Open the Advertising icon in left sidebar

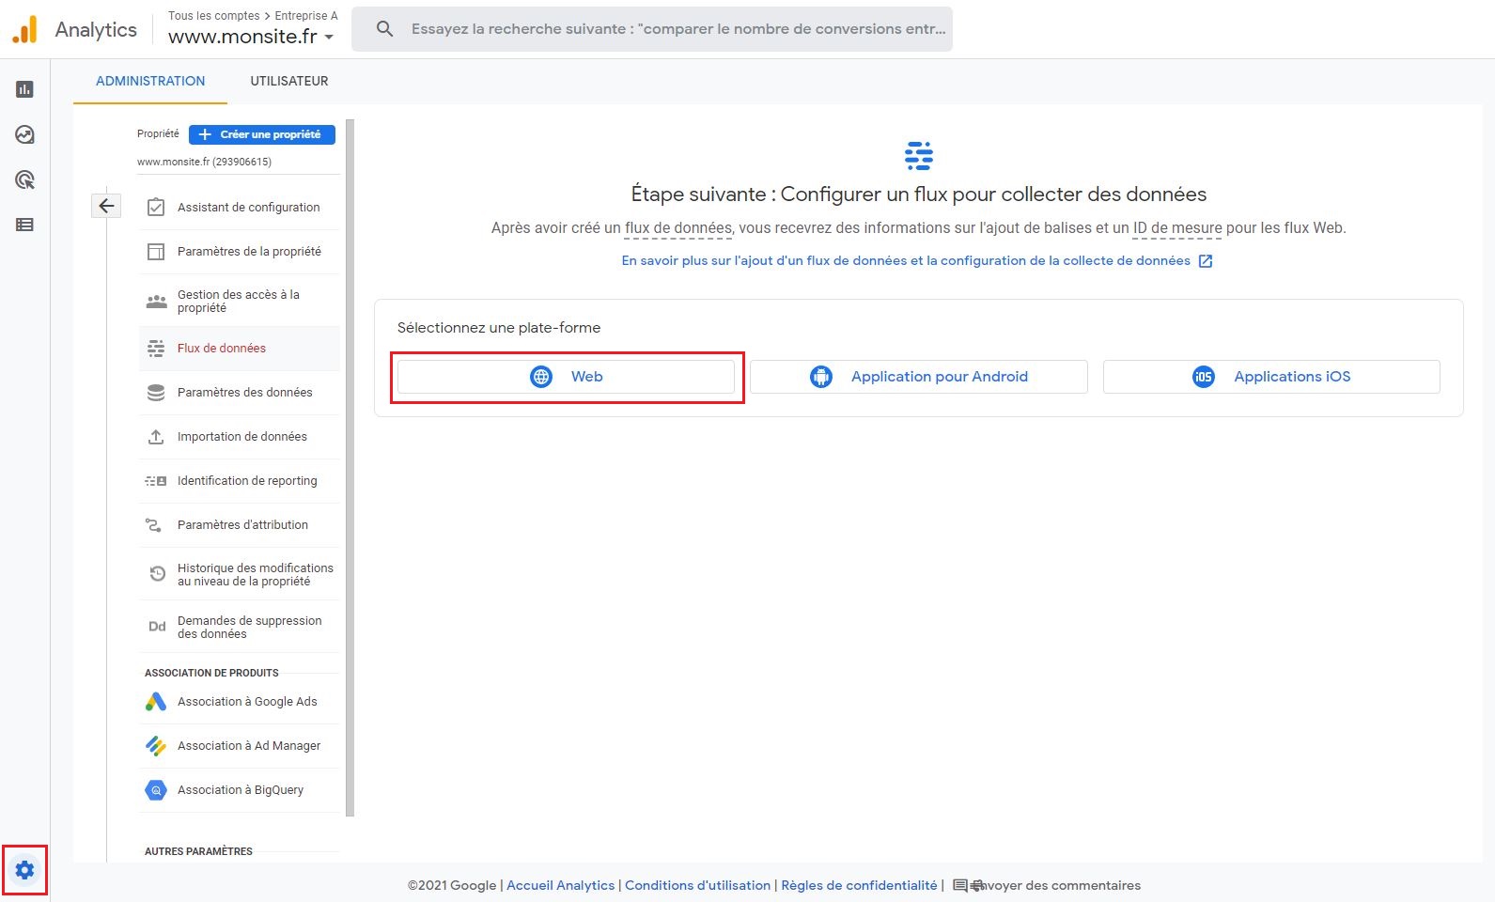(x=24, y=179)
